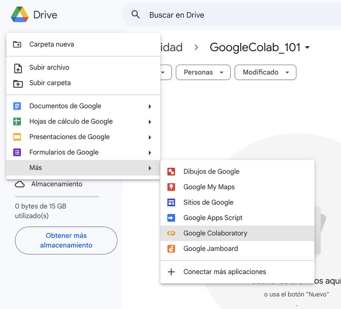This screenshot has height=309, width=341.
Task: Click the Google Apps Script arrow icon
Action: [171, 218]
